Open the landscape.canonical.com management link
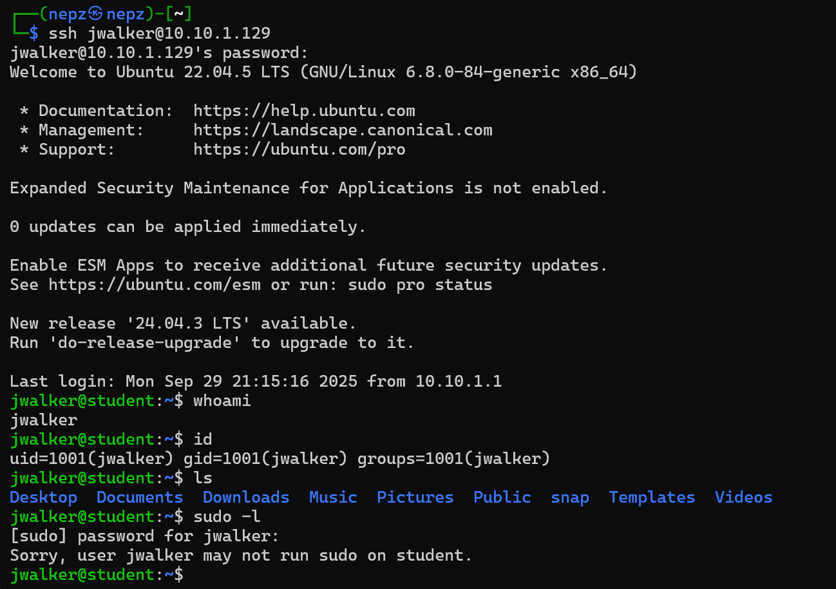Image resolution: width=836 pixels, height=589 pixels. click(343, 130)
